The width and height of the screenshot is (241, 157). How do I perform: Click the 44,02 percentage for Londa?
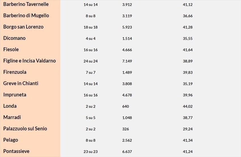(188, 106)
